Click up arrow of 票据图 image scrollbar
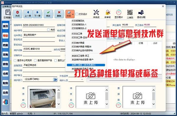 coord(153,90)
